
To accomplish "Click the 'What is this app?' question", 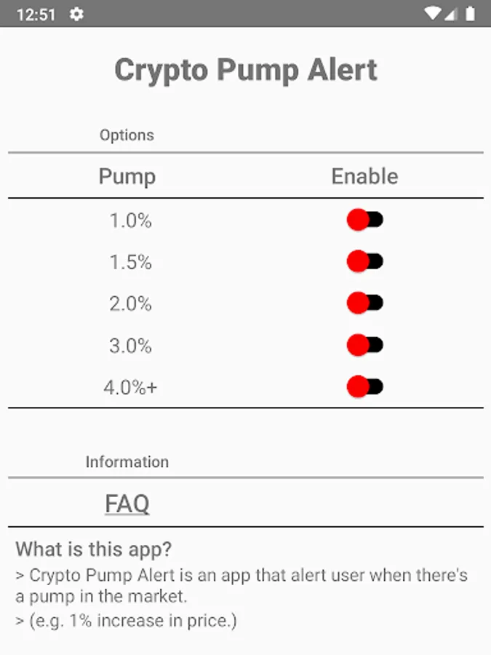I will click(x=93, y=549).
